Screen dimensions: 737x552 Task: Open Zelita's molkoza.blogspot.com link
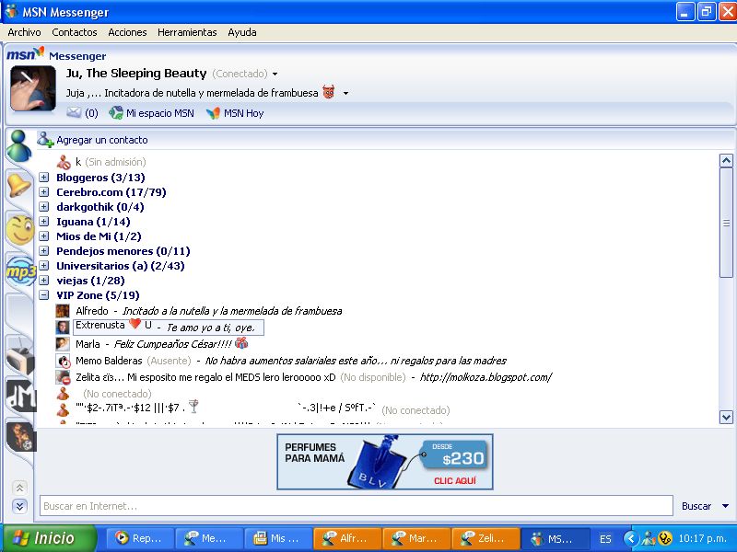pyautogui.click(x=486, y=377)
